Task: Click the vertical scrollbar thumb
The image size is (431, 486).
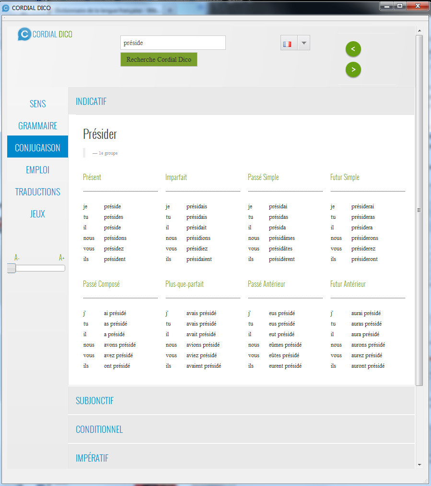Action: 419,210
